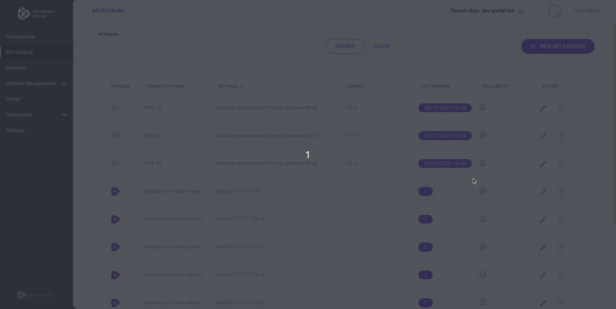Toggle the API NAME sort order chevron
The width and height of the screenshot is (616, 309).
point(241,86)
